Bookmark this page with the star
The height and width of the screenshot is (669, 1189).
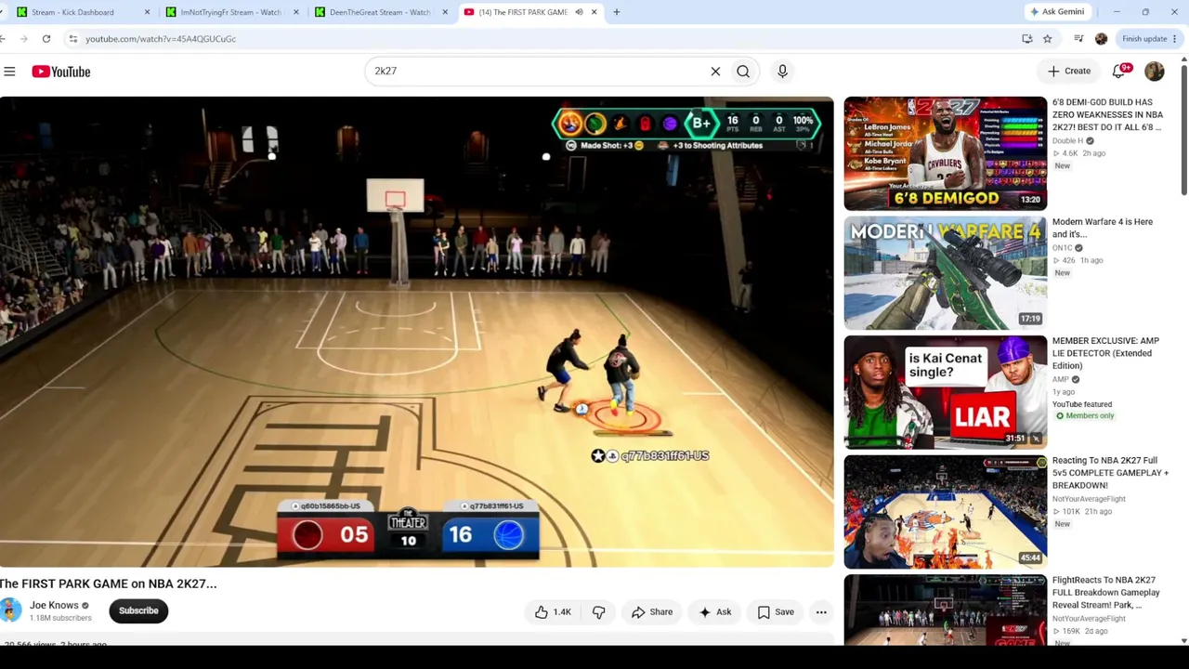click(1047, 39)
